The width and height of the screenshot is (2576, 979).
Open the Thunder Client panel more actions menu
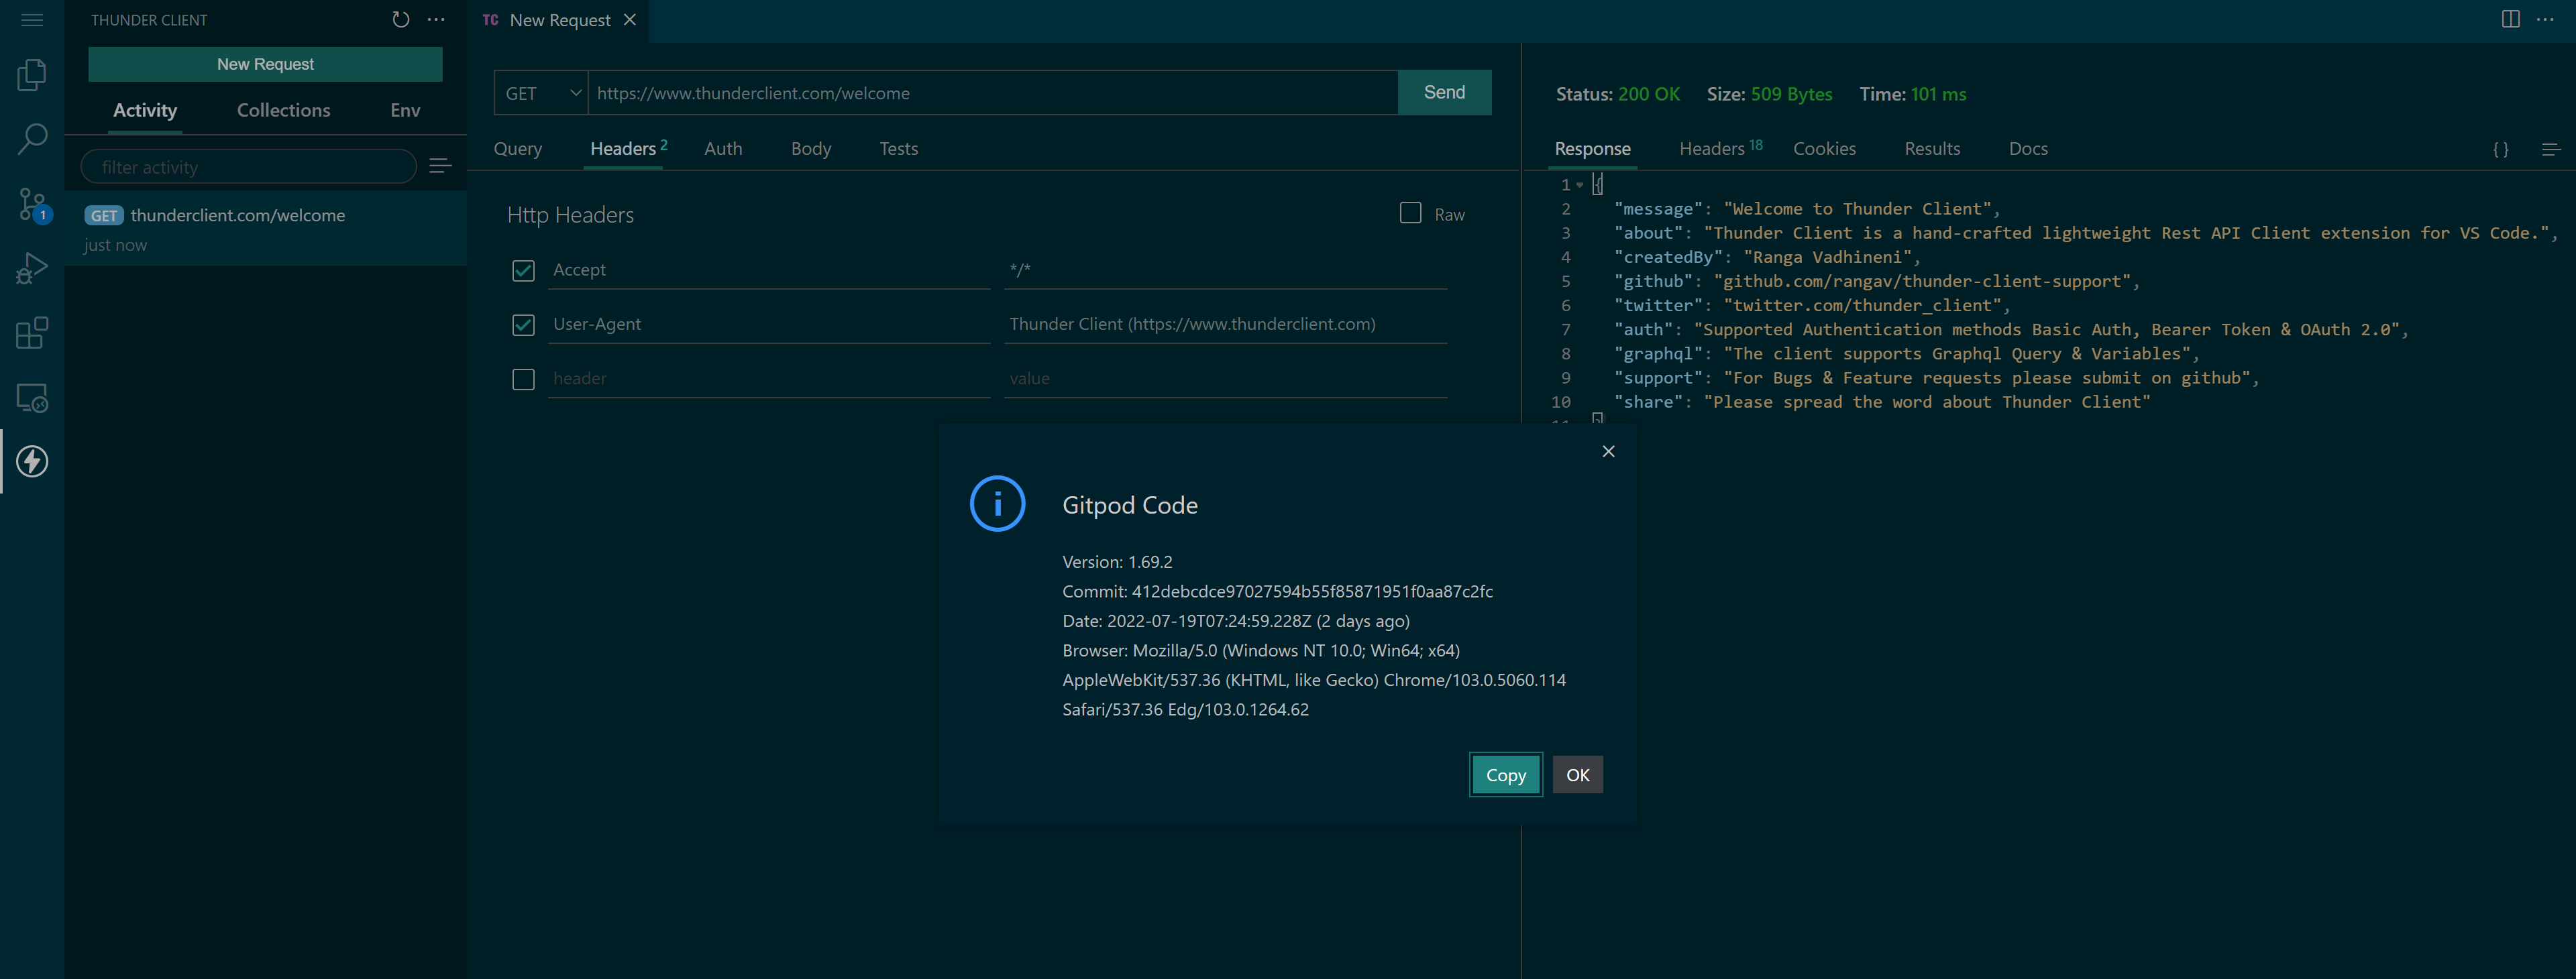point(436,19)
